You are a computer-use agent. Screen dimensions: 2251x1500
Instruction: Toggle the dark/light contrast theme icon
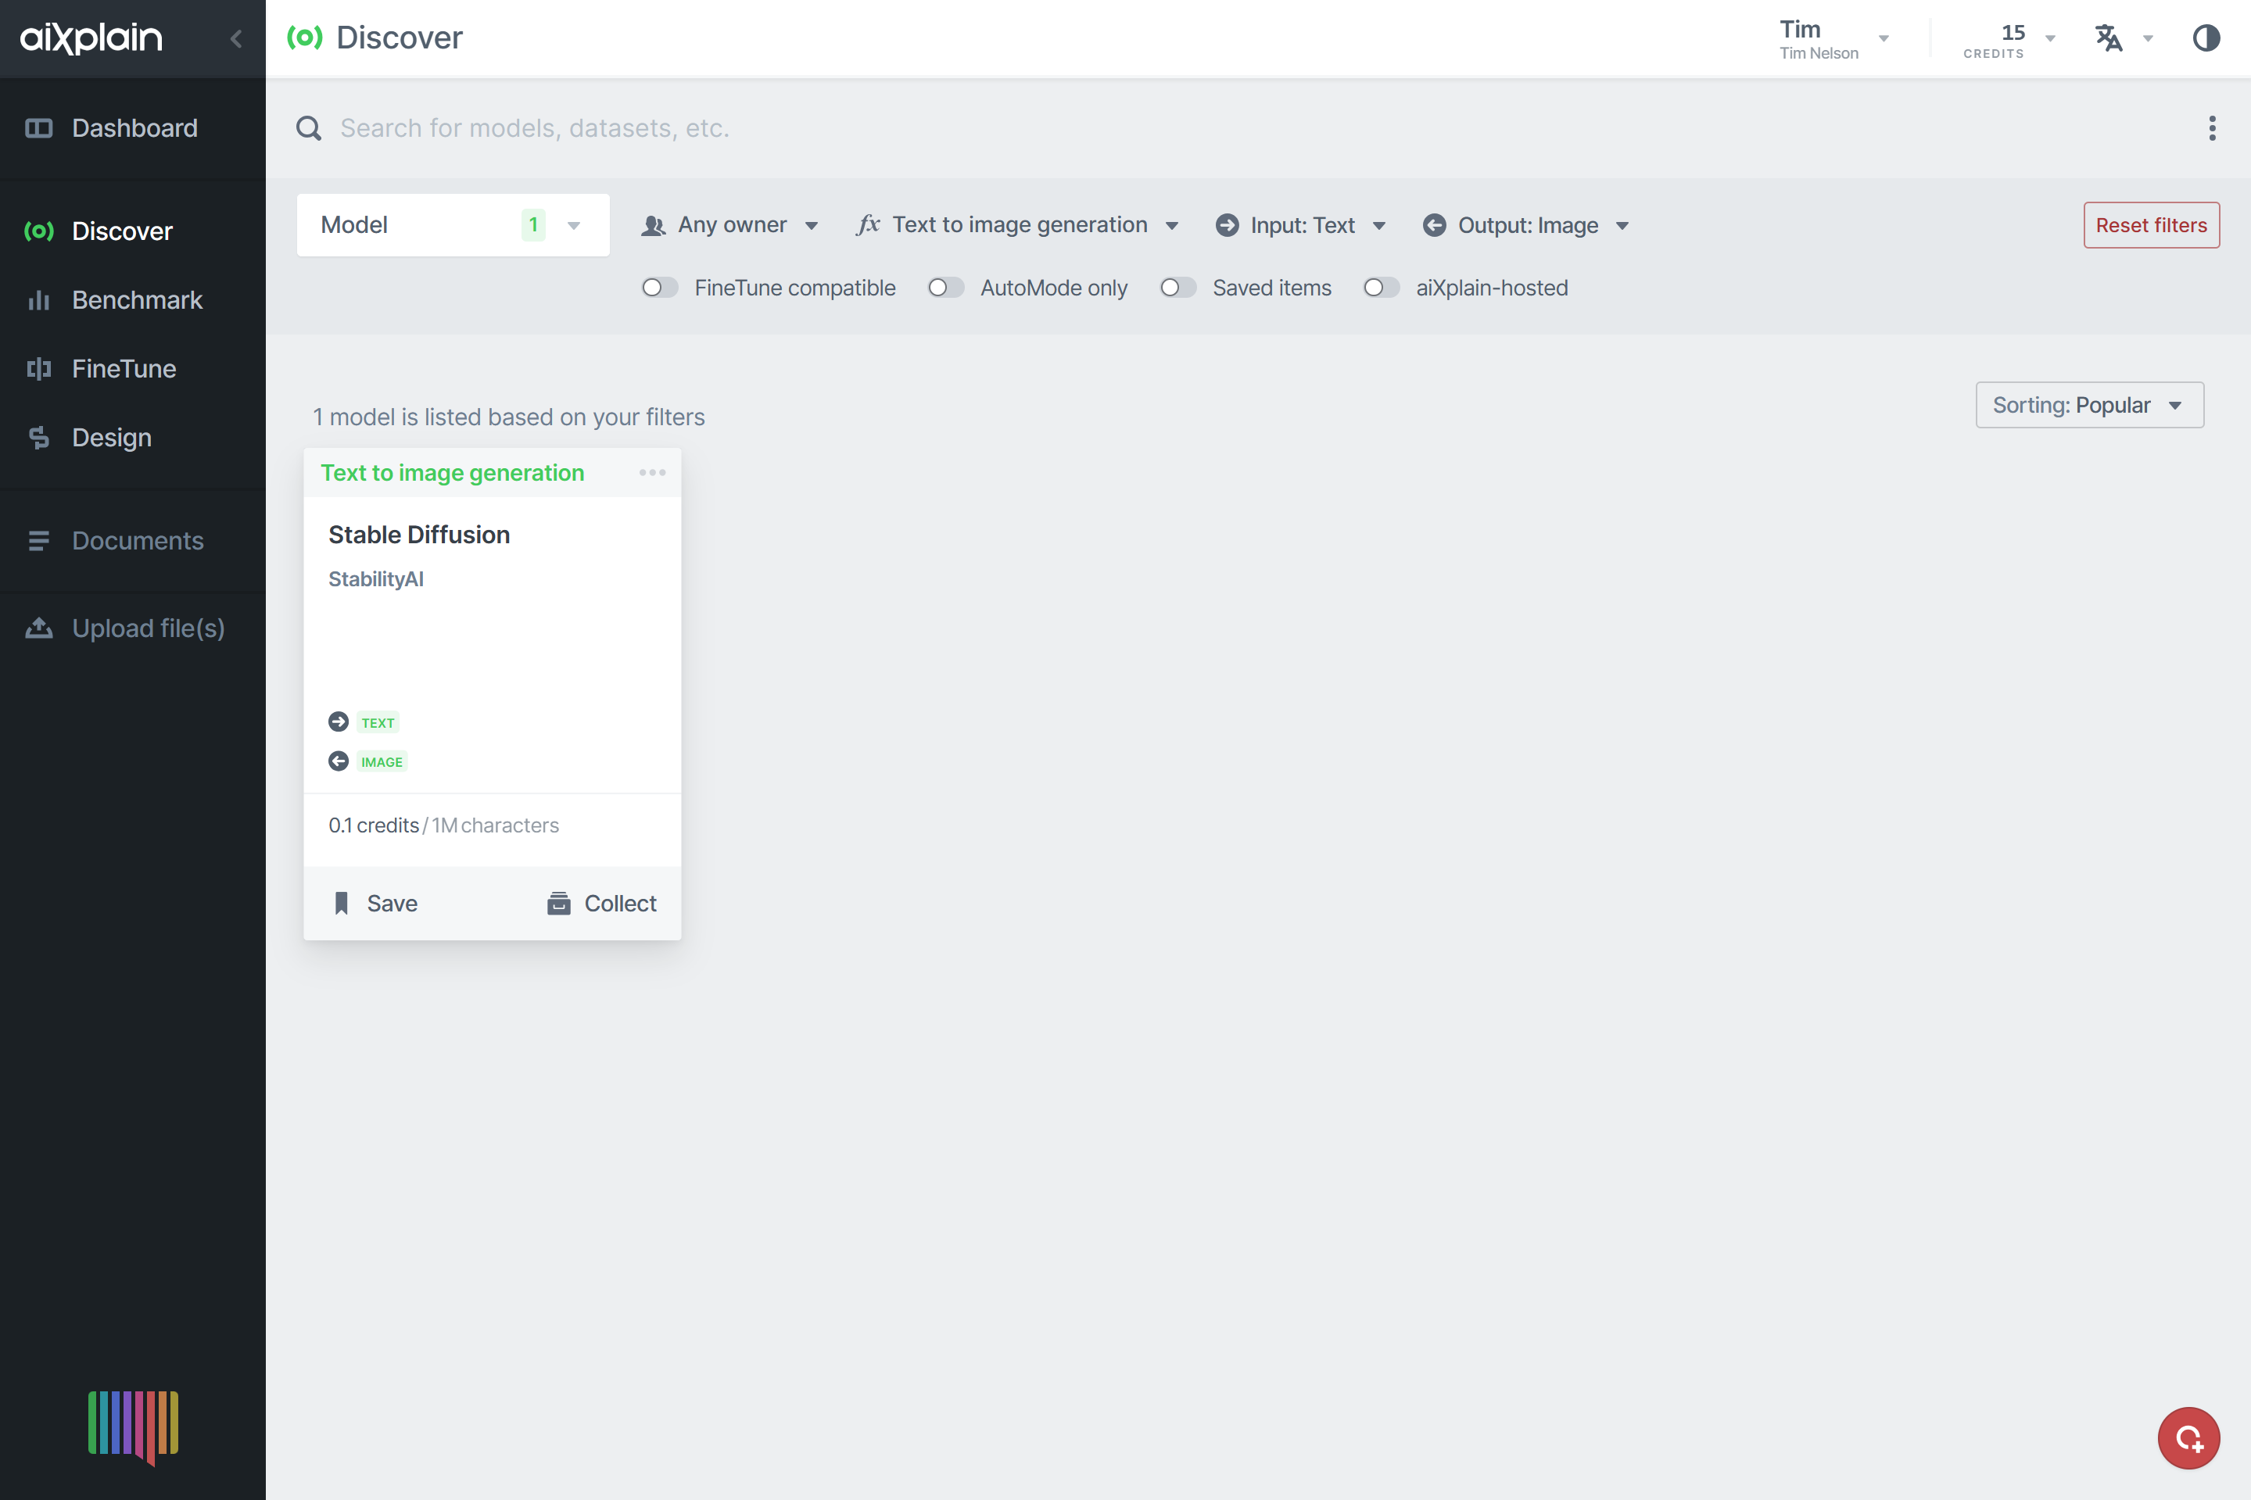(x=2206, y=38)
